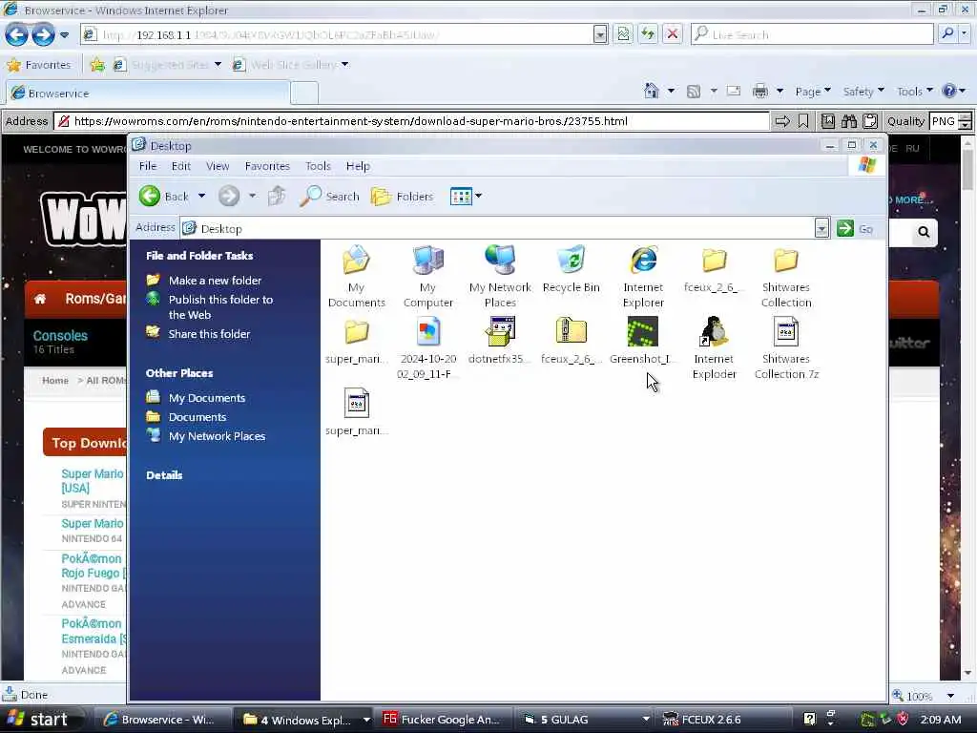Click Browservice address URL field
This screenshot has width=977, height=733.
412,121
